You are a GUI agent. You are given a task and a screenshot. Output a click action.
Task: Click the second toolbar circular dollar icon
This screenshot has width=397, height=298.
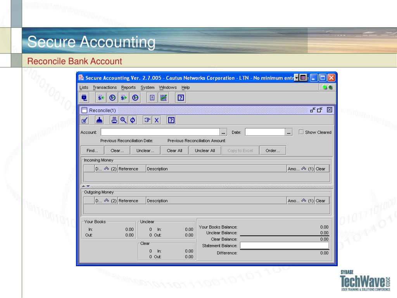coord(112,97)
